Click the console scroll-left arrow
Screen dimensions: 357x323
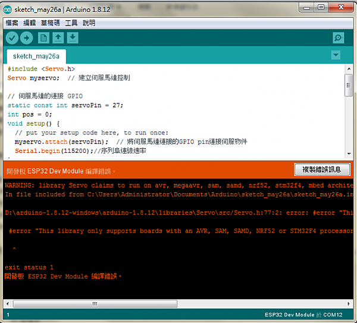click(8, 303)
